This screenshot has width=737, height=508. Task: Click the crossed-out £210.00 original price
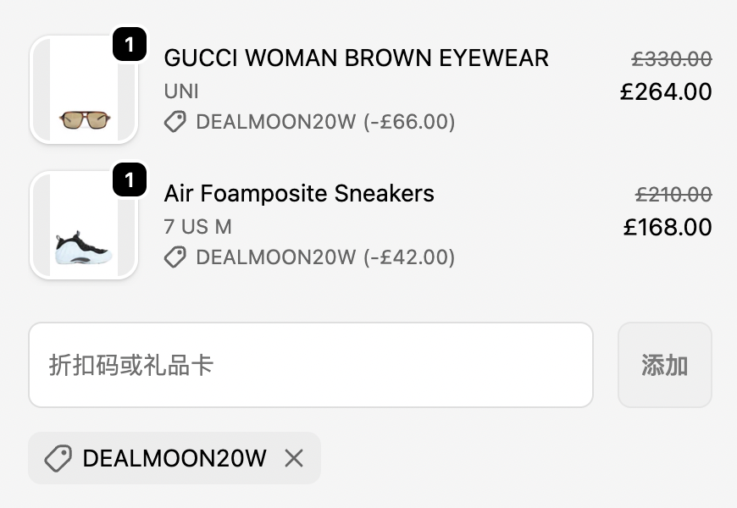click(x=673, y=194)
